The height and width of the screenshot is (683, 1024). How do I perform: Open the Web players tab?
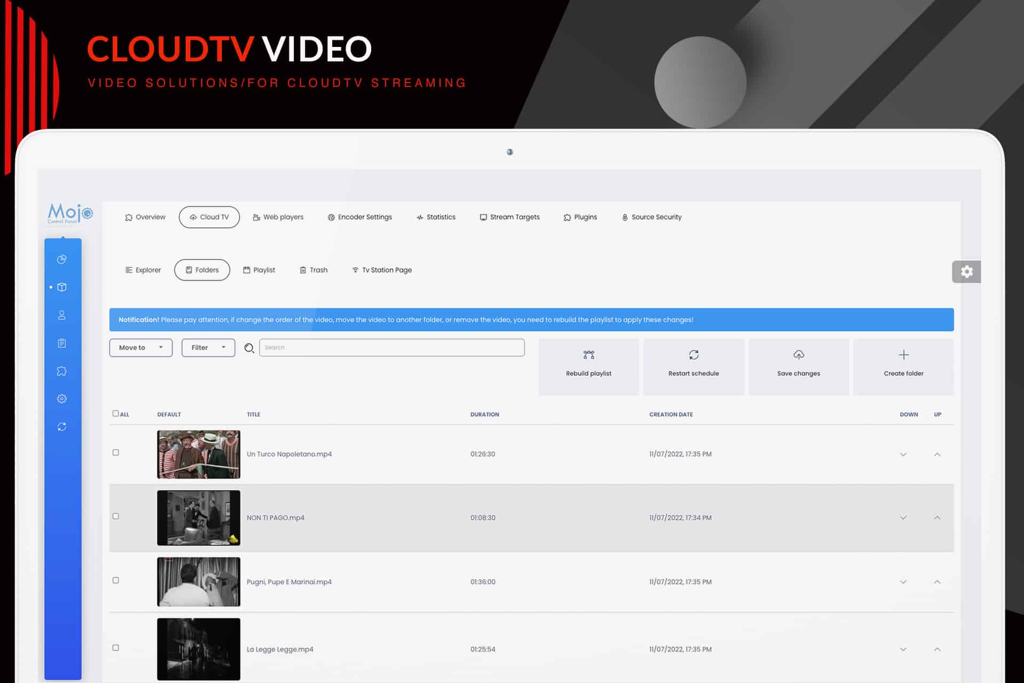(278, 217)
